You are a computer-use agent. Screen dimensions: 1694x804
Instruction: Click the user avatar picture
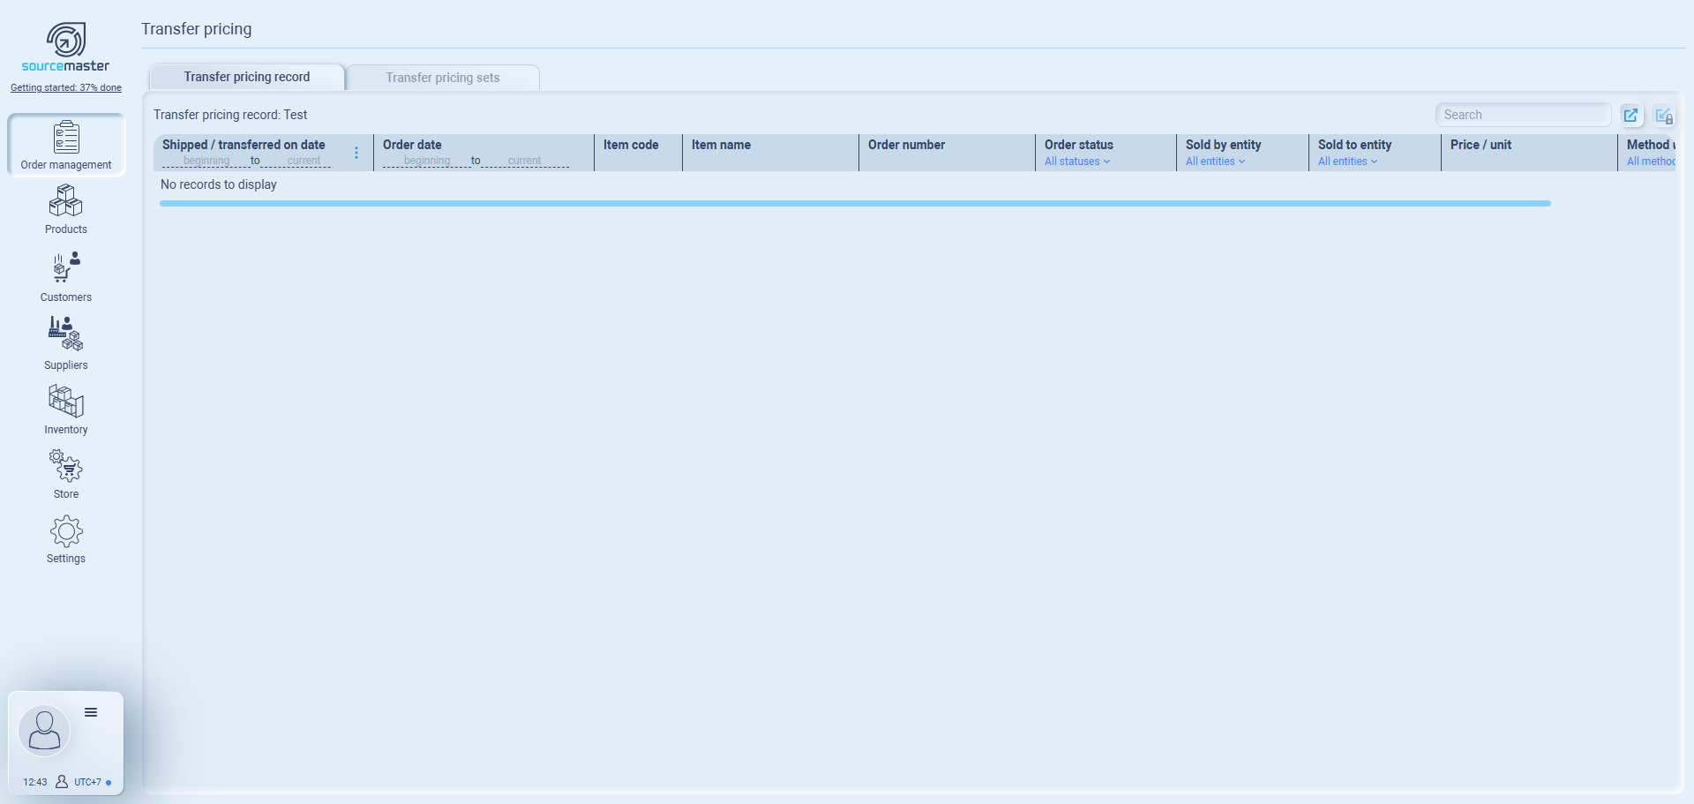(44, 731)
